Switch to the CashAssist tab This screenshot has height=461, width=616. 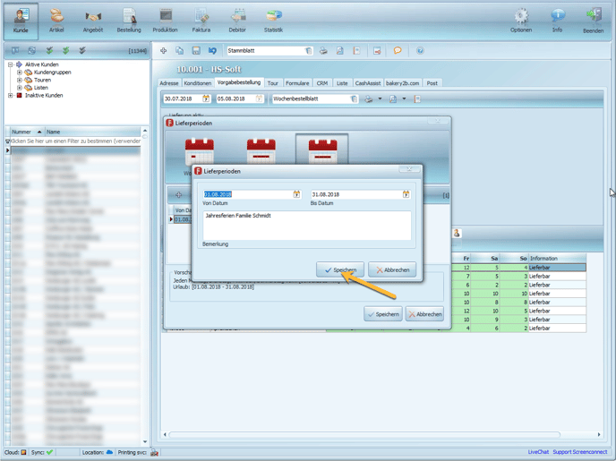(x=367, y=83)
